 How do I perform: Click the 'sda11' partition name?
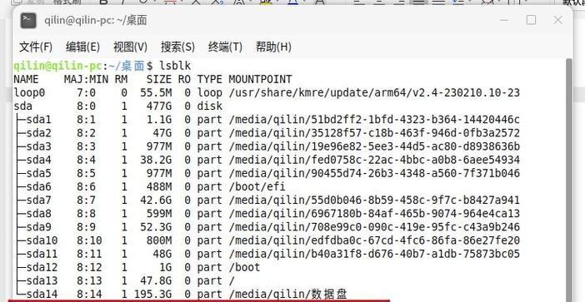pyautogui.click(x=42, y=254)
